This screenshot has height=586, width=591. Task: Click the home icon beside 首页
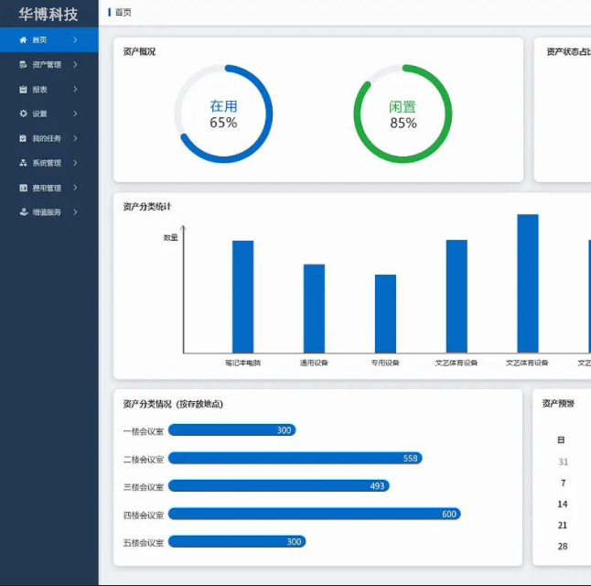tap(23, 40)
